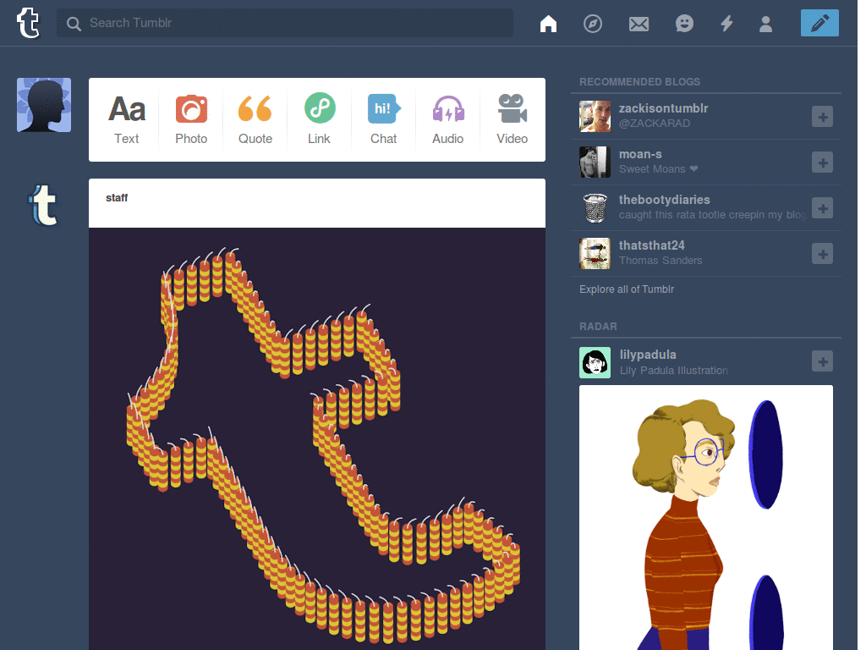Click Explore all of Tumblr link
Image resolution: width=866 pixels, height=650 pixels.
(627, 289)
